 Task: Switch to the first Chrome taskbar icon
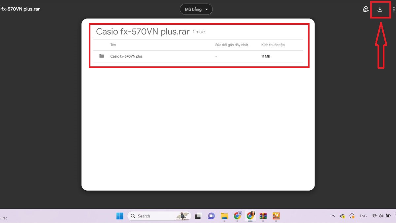tap(238, 216)
